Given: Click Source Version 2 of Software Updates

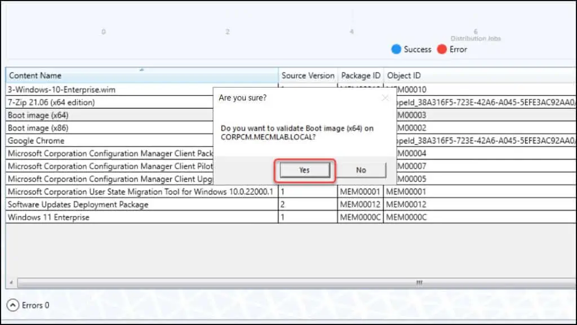Looking at the screenshot, I should click(308, 205).
